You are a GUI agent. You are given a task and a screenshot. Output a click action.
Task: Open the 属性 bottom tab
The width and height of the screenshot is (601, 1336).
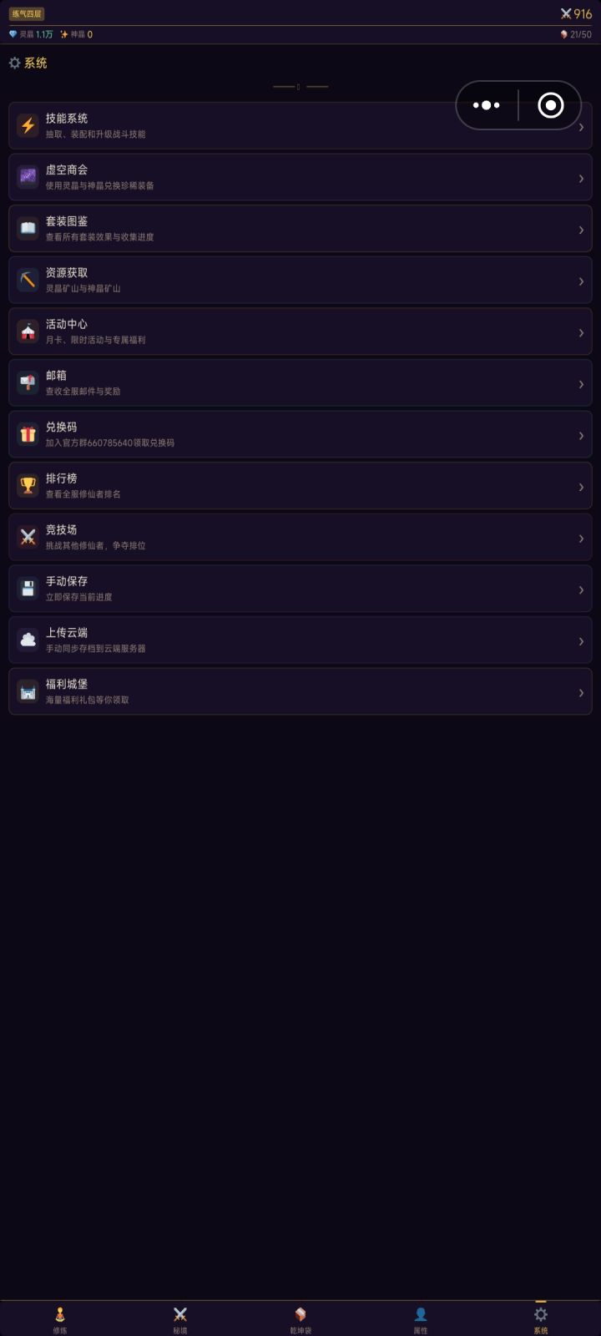pyautogui.click(x=421, y=1319)
